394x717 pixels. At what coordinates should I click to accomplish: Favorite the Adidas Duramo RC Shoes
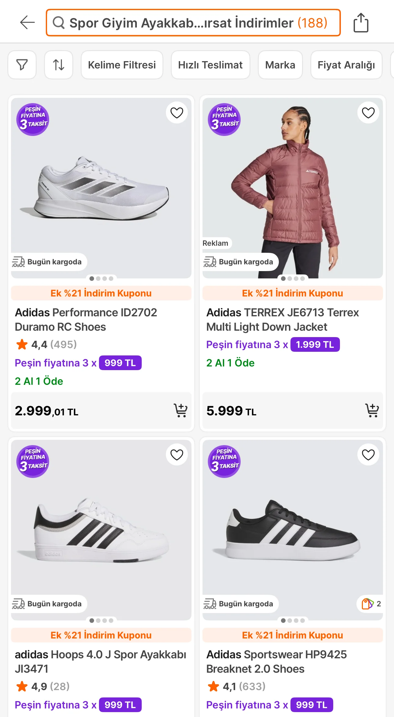[x=177, y=113]
